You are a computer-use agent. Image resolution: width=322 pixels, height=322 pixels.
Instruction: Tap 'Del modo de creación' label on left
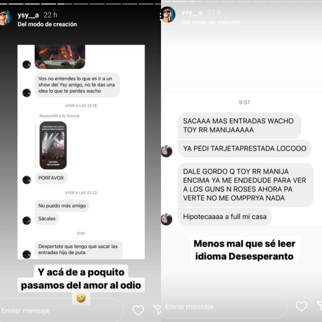(47, 24)
